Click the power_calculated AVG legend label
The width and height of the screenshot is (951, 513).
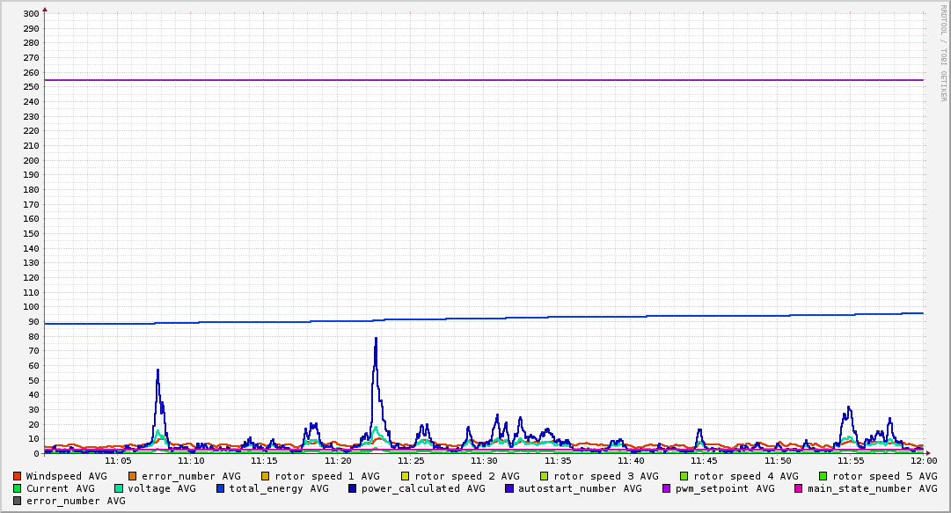[421, 488]
